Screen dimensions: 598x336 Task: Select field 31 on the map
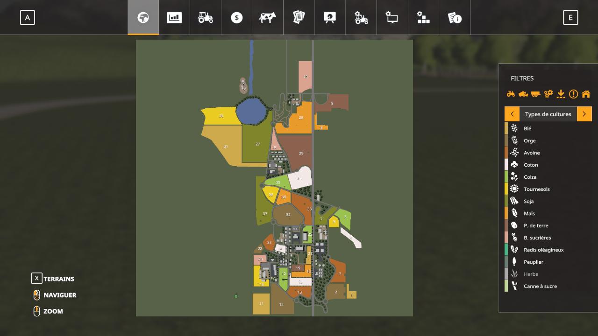pos(226,146)
